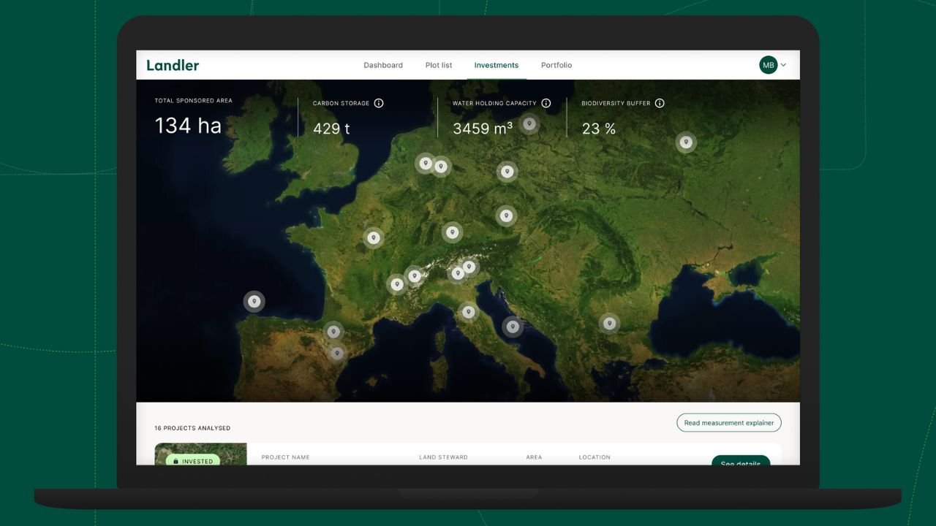Click the map pin on southern Italy
This screenshot has height=526, width=936.
click(469, 312)
